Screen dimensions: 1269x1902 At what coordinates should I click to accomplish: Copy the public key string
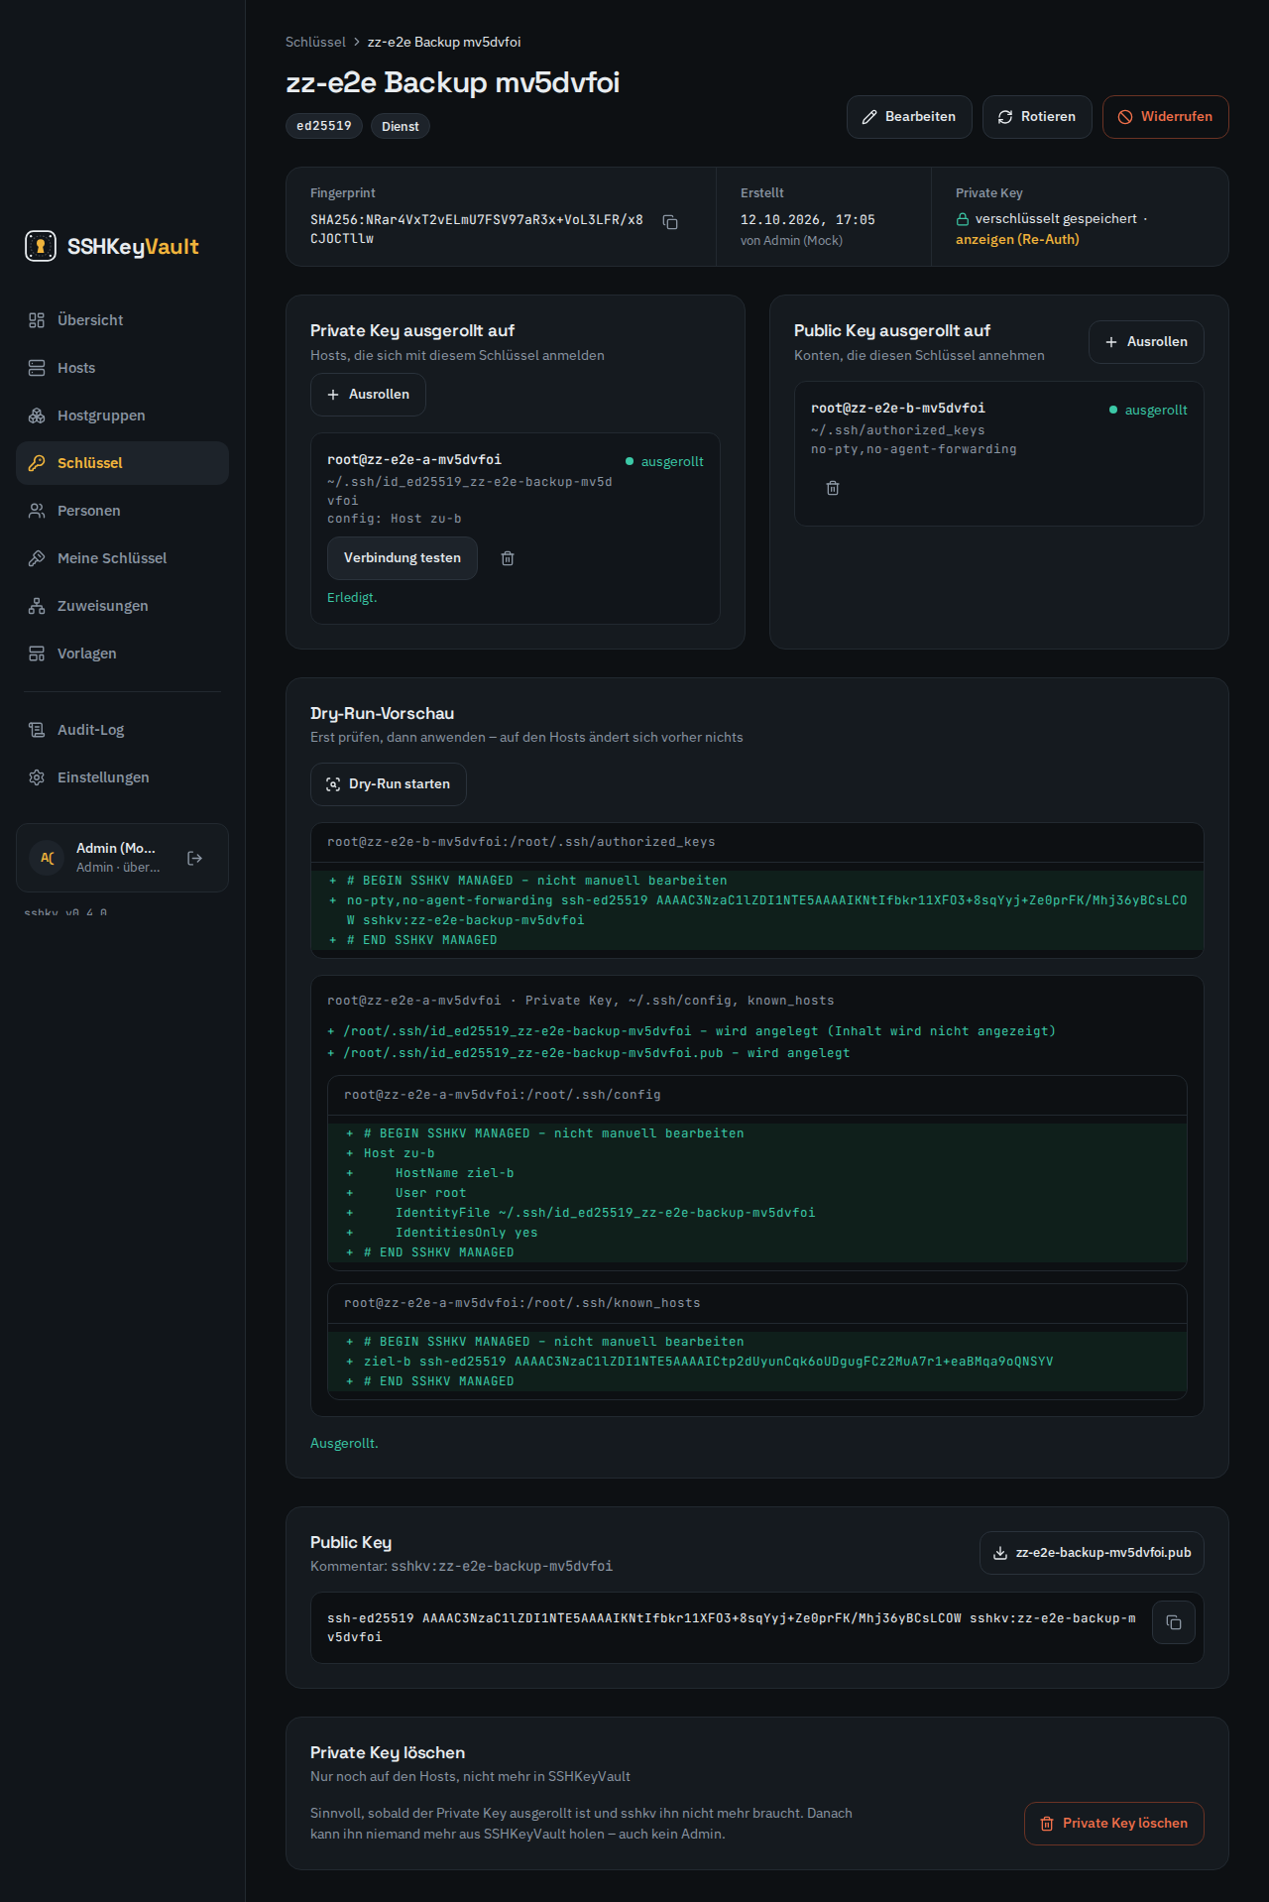(1174, 1622)
